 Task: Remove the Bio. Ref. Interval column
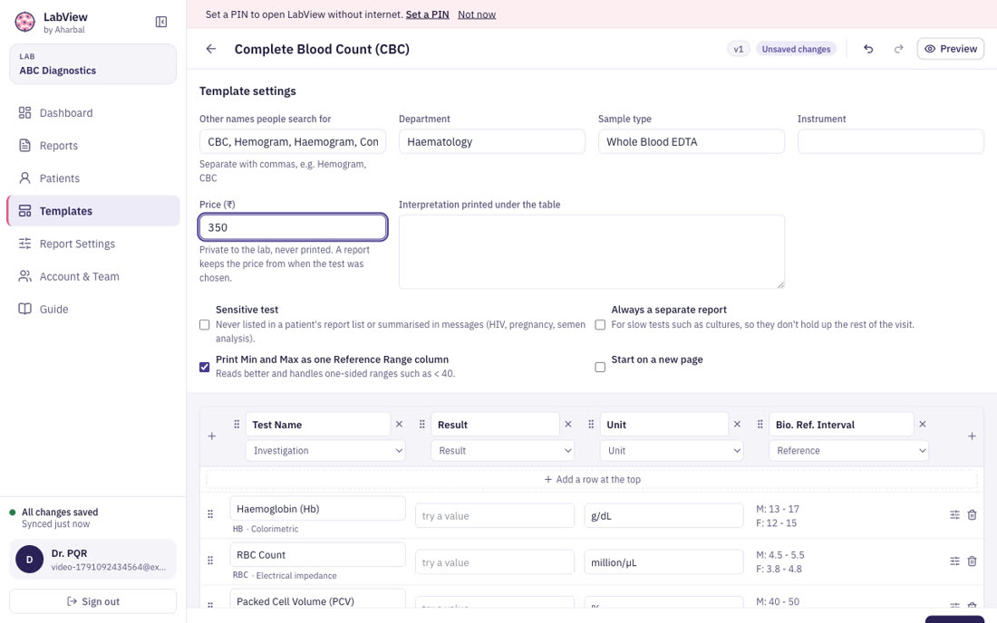(923, 424)
